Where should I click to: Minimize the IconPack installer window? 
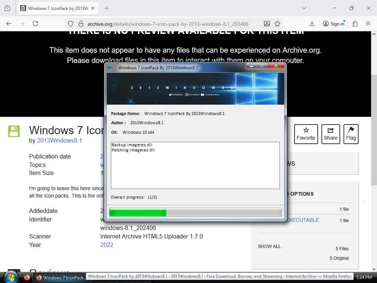pyautogui.click(x=251, y=66)
